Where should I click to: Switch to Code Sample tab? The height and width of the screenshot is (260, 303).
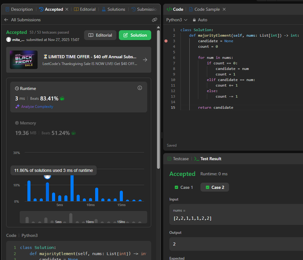pos(204,9)
